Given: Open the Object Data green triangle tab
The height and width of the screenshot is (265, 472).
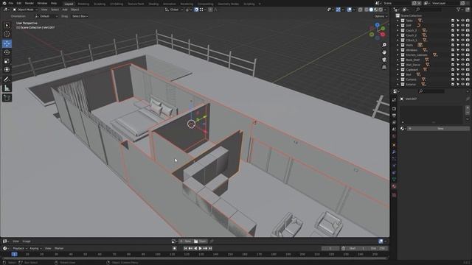Looking at the screenshot, I should click(x=394, y=180).
